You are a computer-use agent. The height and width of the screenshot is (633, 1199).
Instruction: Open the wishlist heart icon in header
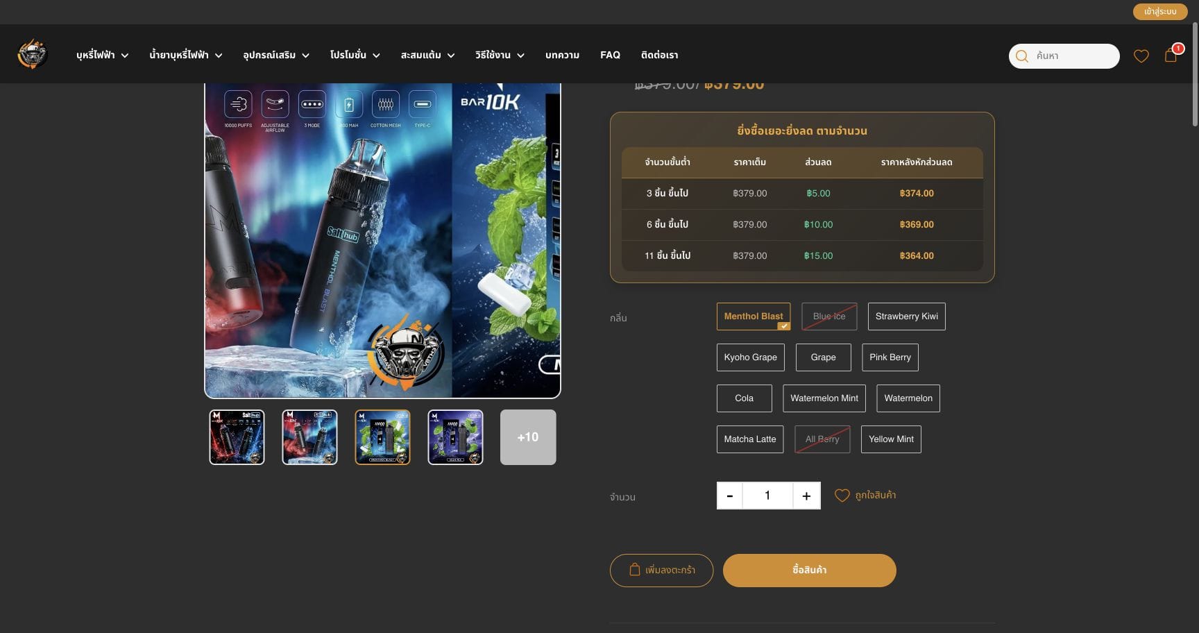[1141, 56]
